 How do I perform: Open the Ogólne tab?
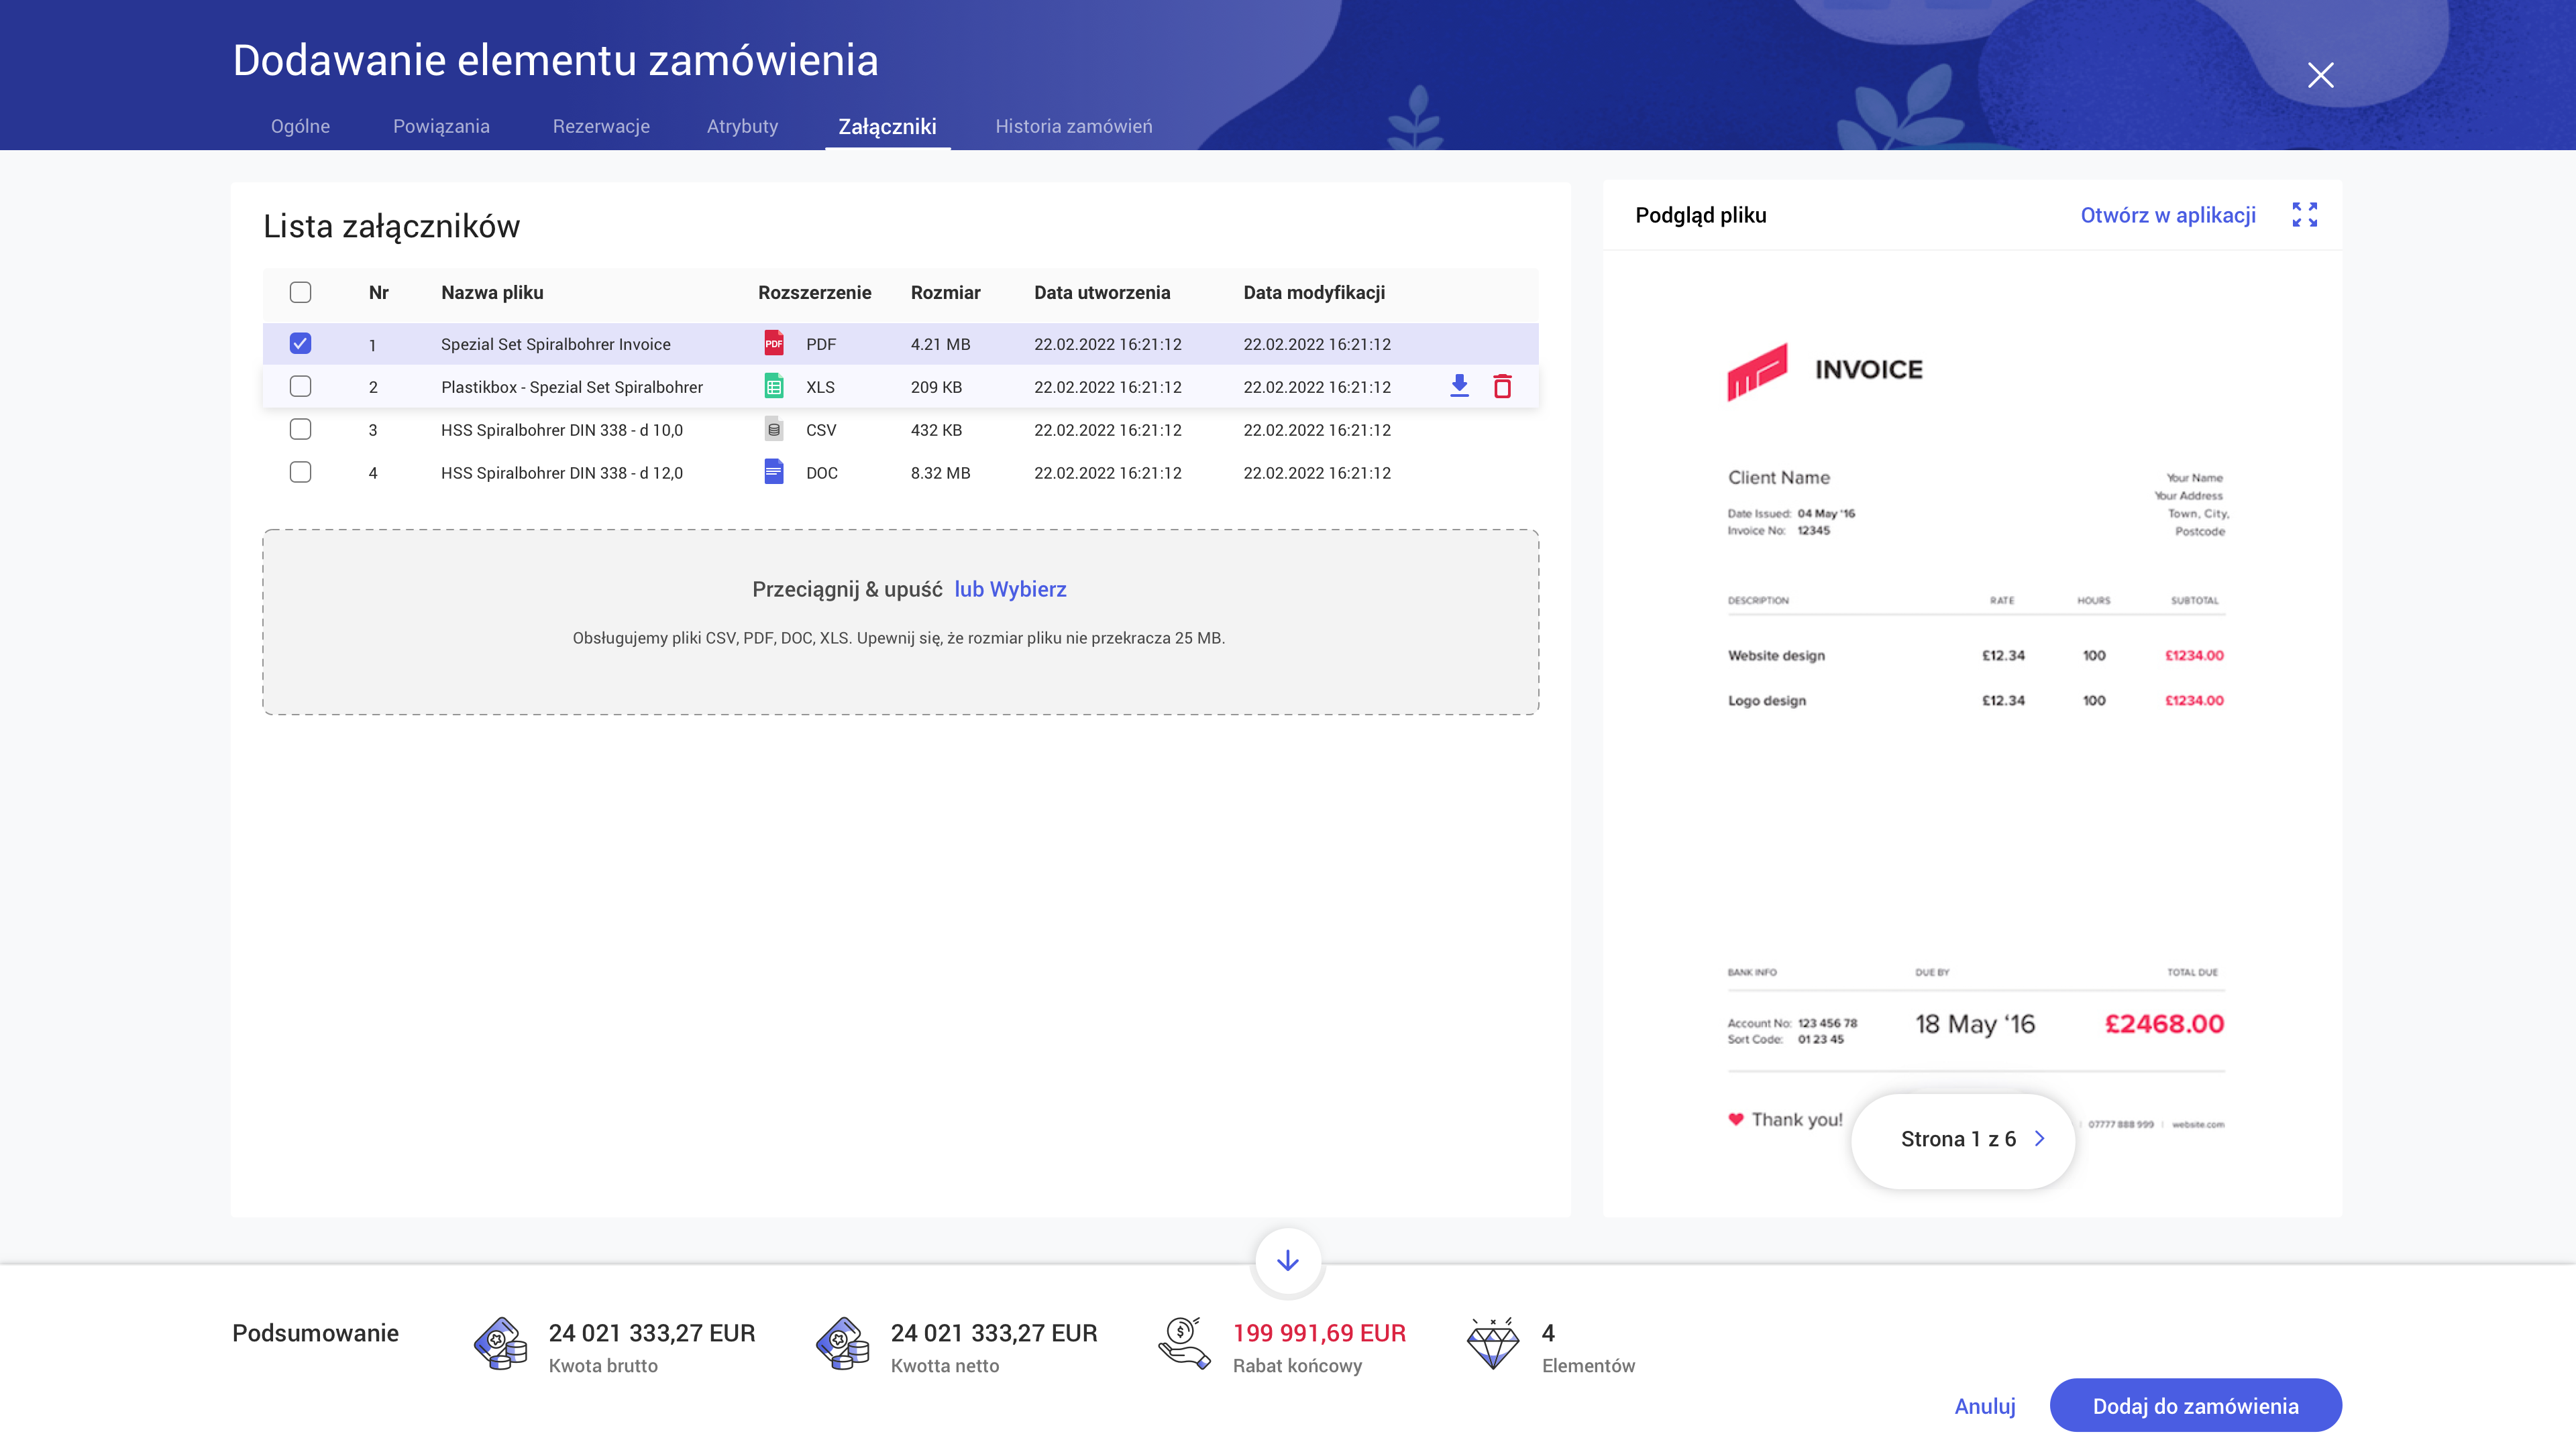pyautogui.click(x=300, y=126)
